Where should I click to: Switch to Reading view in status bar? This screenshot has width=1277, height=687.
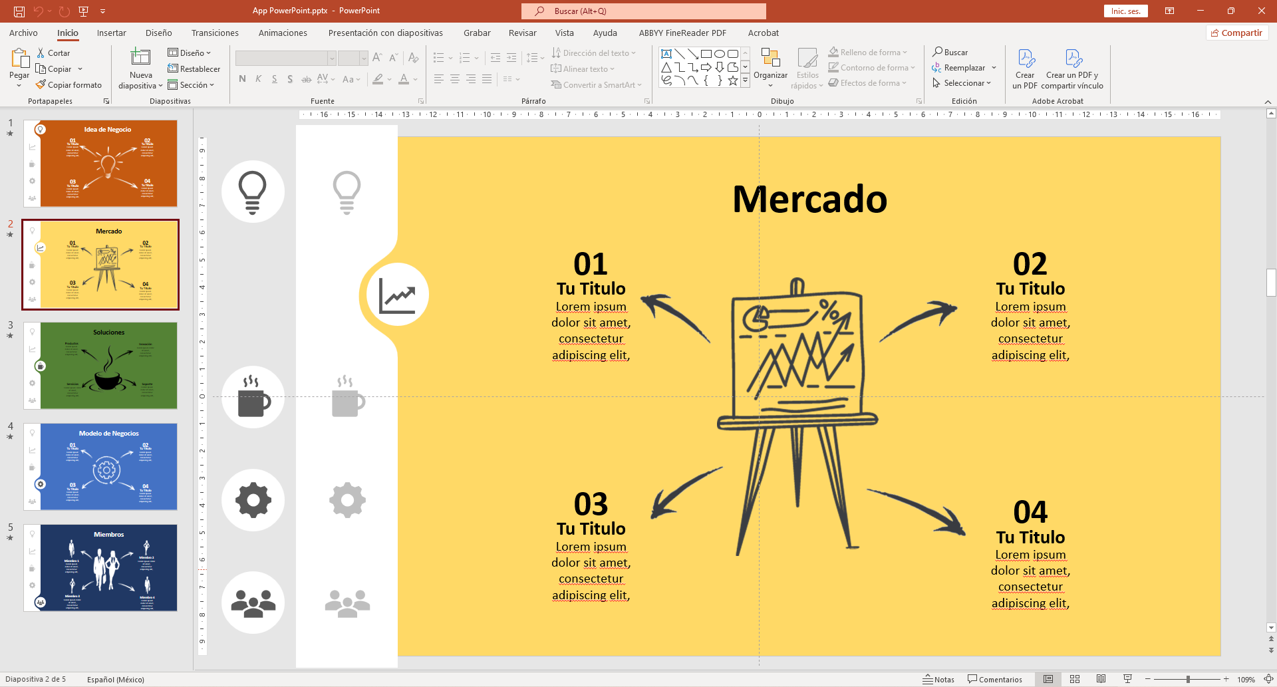(1101, 679)
